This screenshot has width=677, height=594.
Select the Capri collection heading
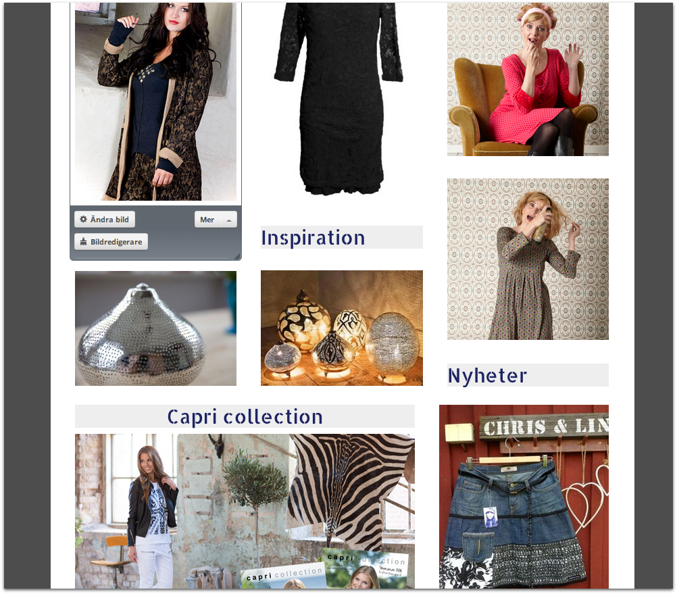click(245, 416)
